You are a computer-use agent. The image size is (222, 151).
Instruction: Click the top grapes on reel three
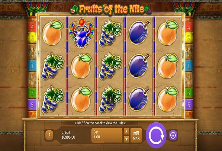coord(110,33)
